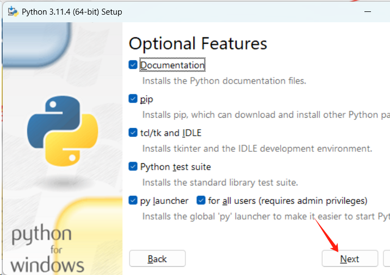Toggle the py launcher checkbox

(x=133, y=201)
